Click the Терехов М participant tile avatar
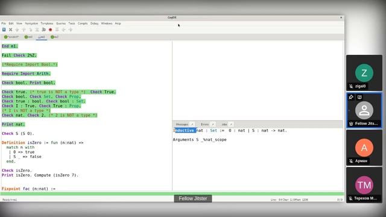The image size is (386, 217). point(364,185)
